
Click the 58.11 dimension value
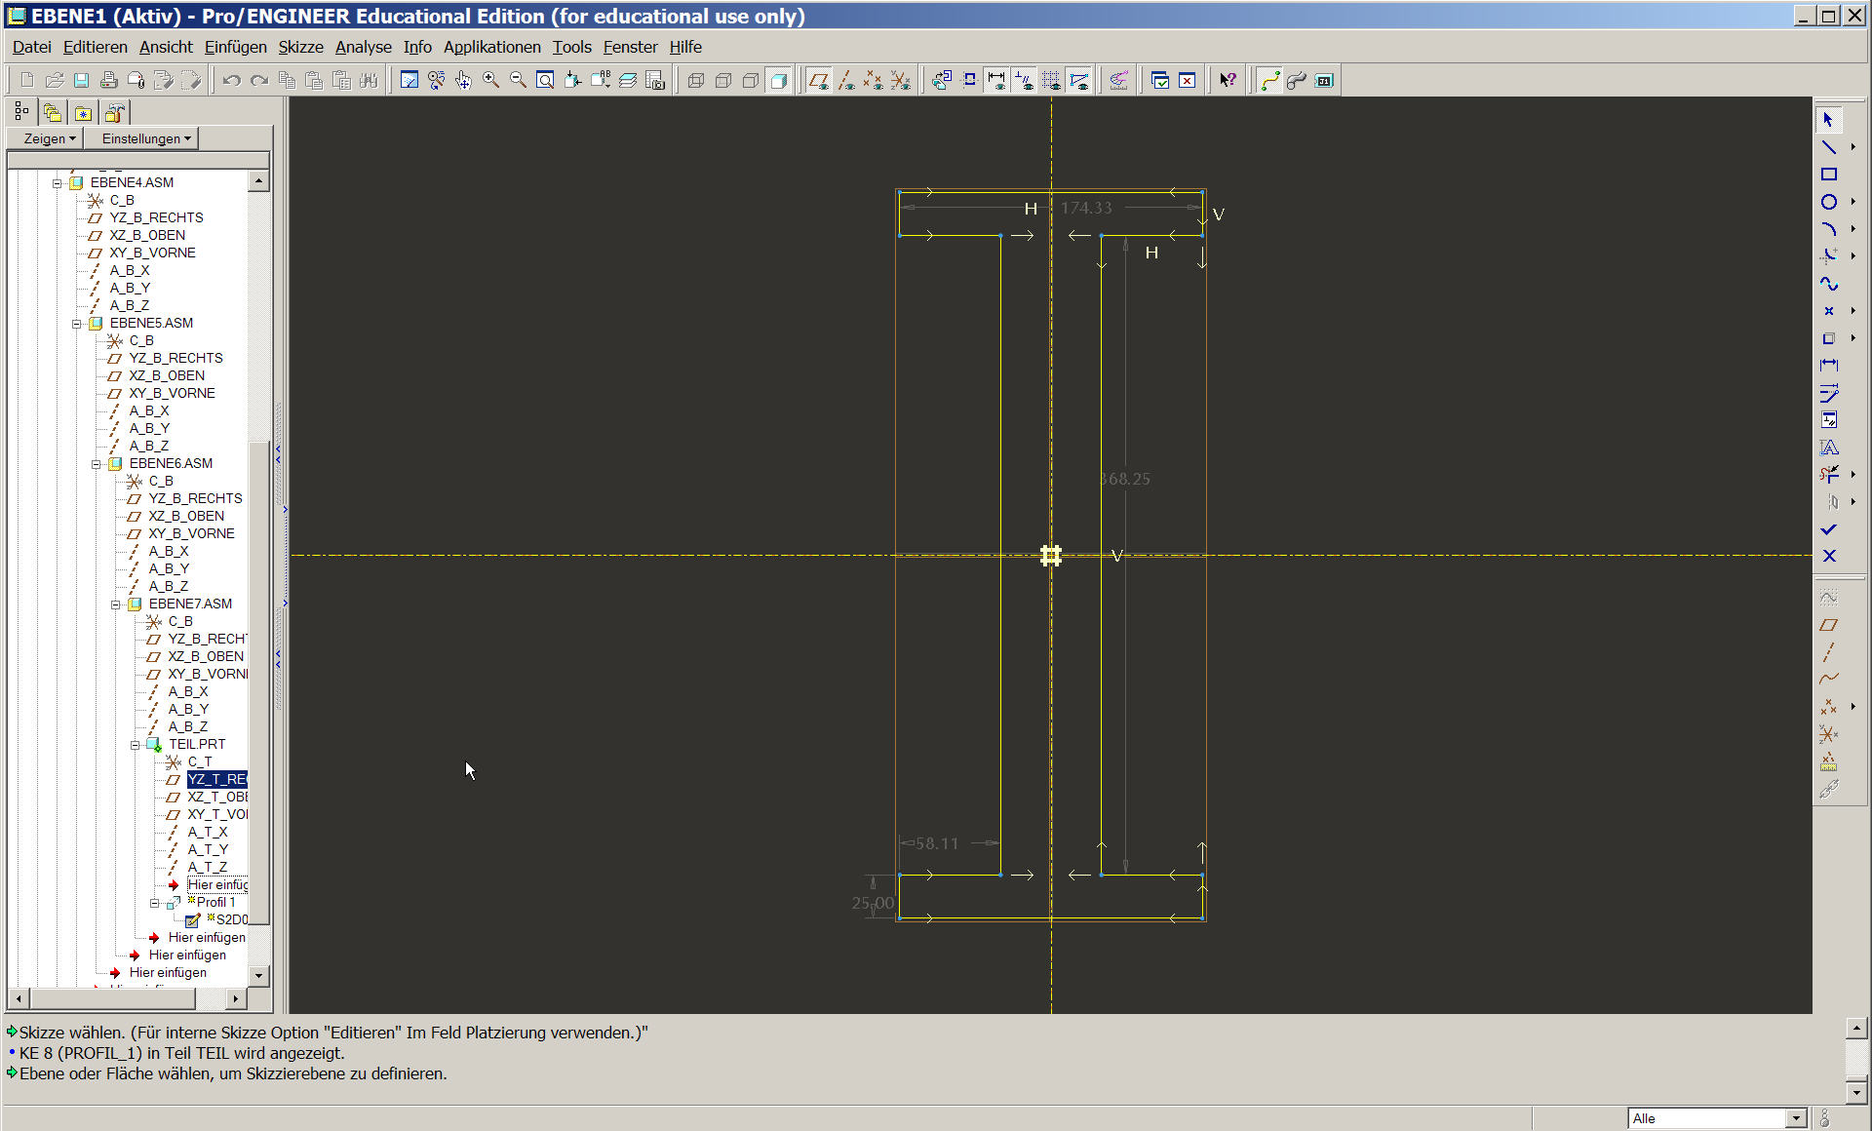936,843
